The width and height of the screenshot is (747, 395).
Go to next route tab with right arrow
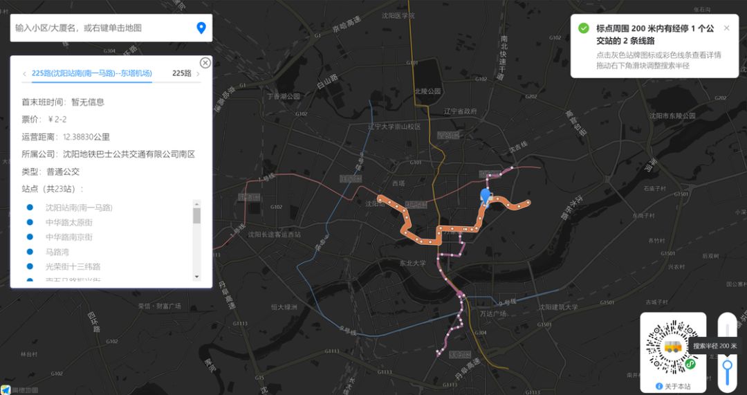199,74
